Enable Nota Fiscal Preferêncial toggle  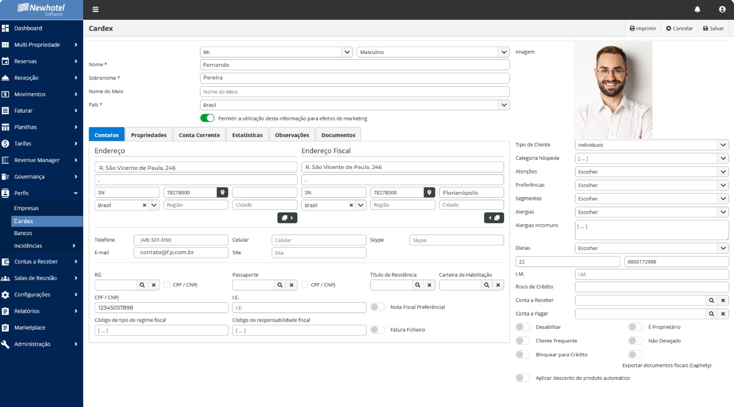(x=377, y=307)
